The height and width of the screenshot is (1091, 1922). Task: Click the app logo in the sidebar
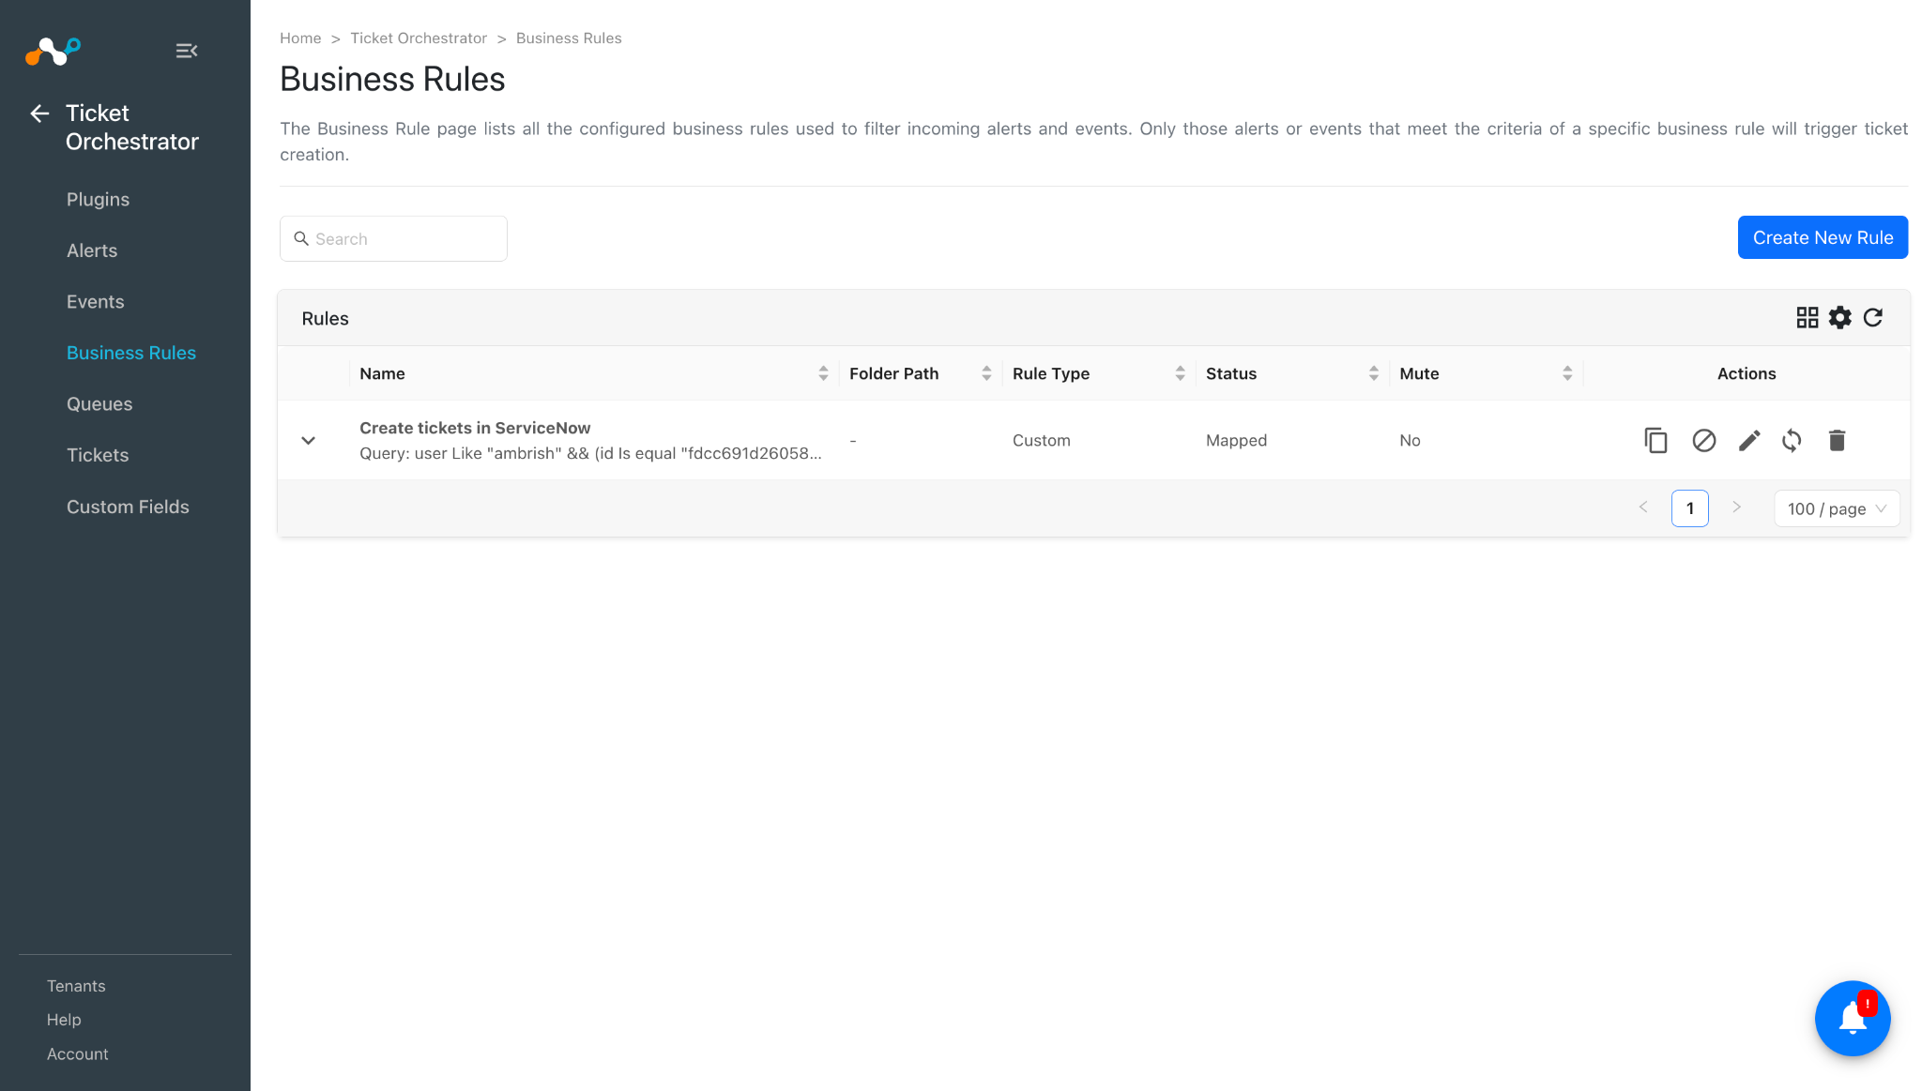click(53, 51)
